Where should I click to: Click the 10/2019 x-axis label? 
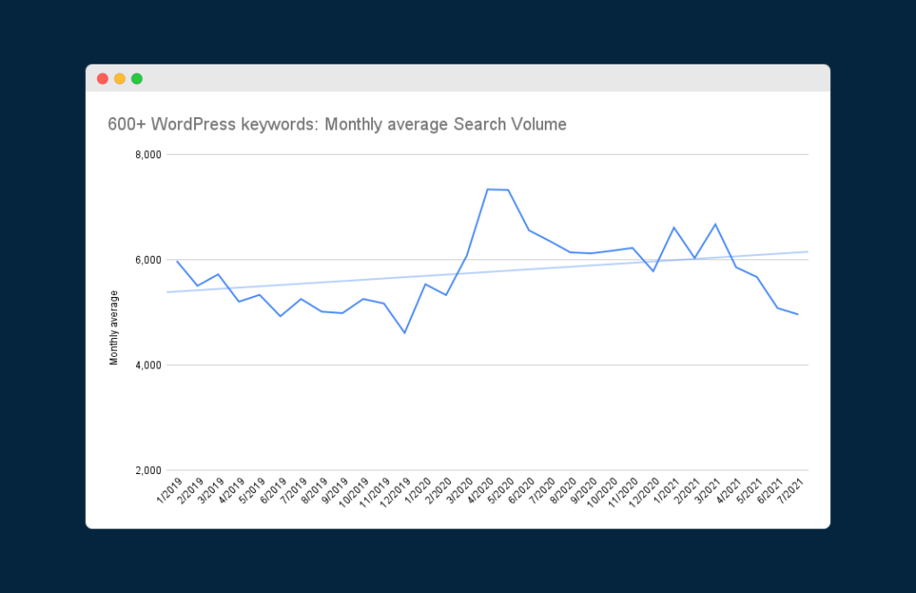click(x=354, y=493)
